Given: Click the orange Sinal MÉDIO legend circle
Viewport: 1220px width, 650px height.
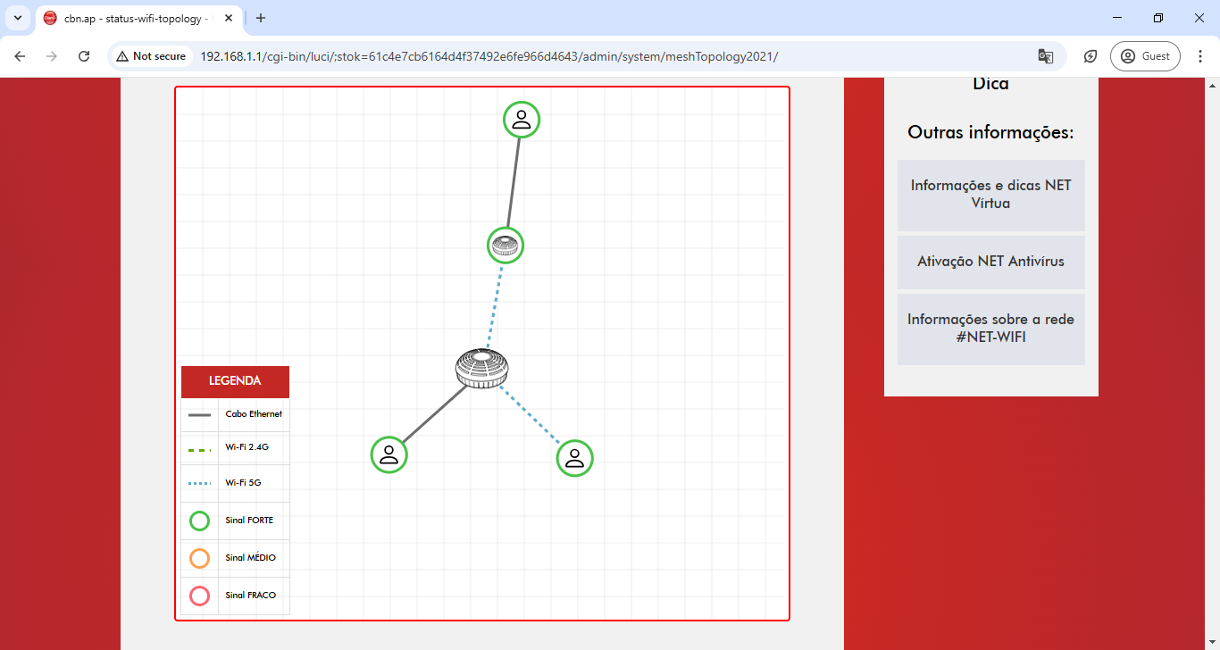Looking at the screenshot, I should coord(199,558).
